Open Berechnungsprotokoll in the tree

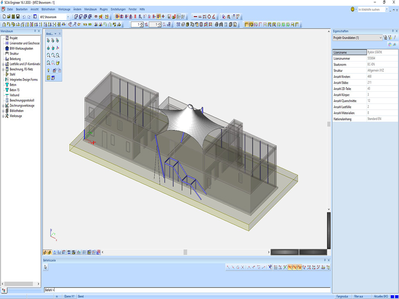[22, 100]
